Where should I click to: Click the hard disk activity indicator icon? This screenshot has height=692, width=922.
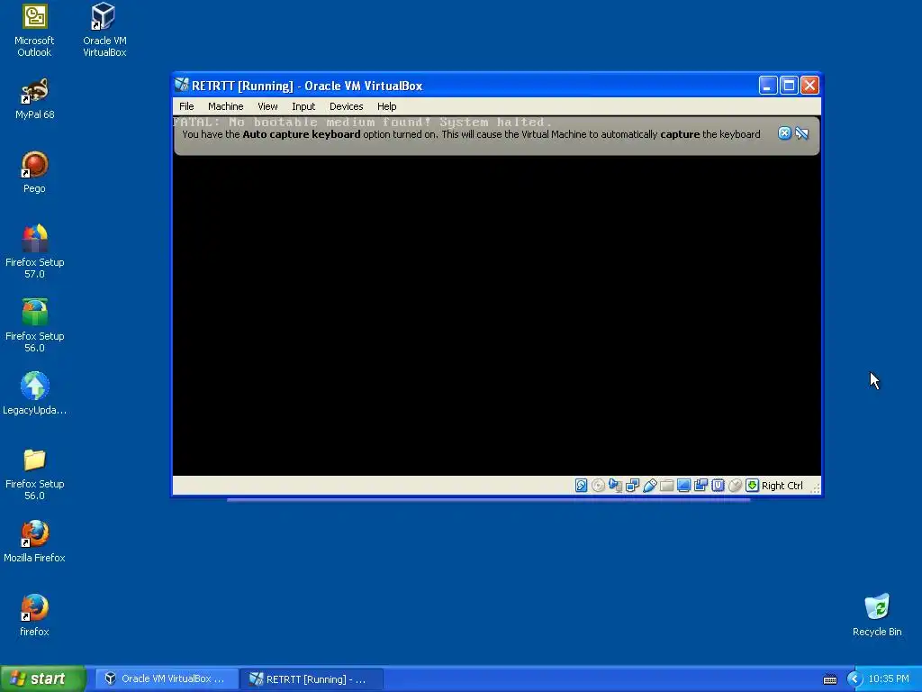pos(581,486)
